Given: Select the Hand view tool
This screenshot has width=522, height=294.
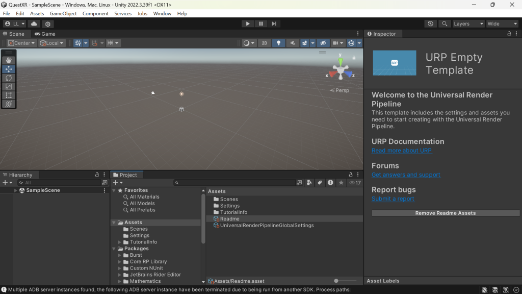Looking at the screenshot, I should pos(9,60).
